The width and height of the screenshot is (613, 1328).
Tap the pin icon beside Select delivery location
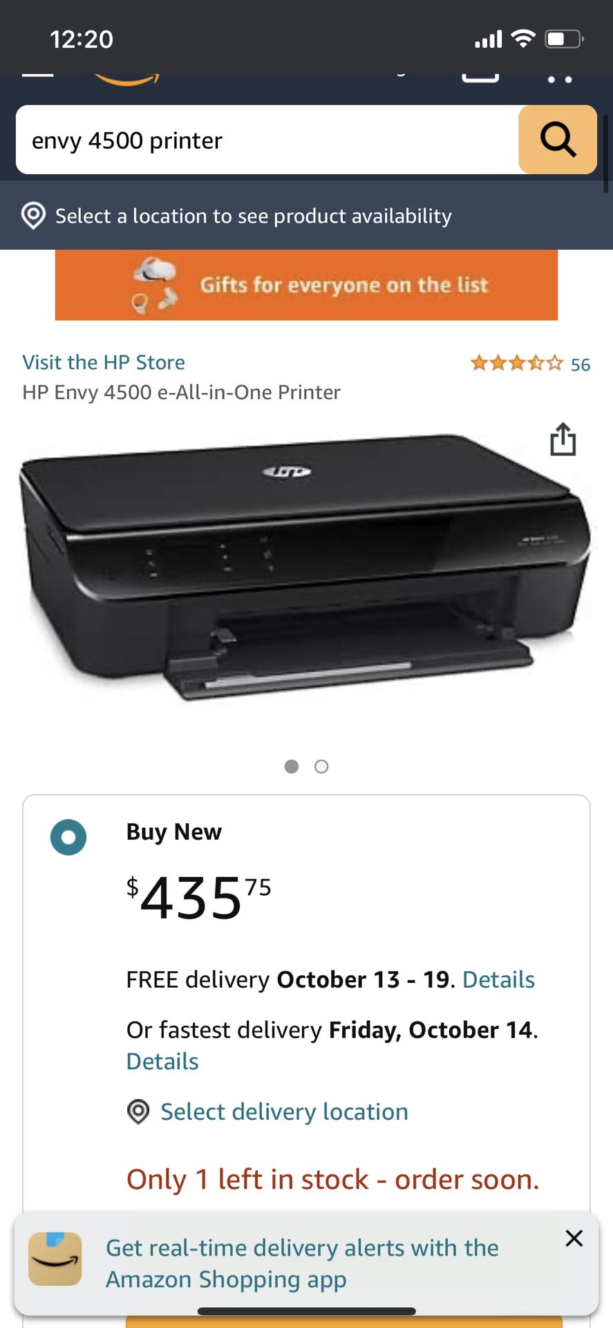138,1112
